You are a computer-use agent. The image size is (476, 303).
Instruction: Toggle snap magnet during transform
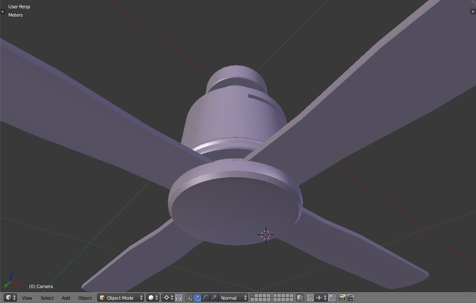[310, 298]
